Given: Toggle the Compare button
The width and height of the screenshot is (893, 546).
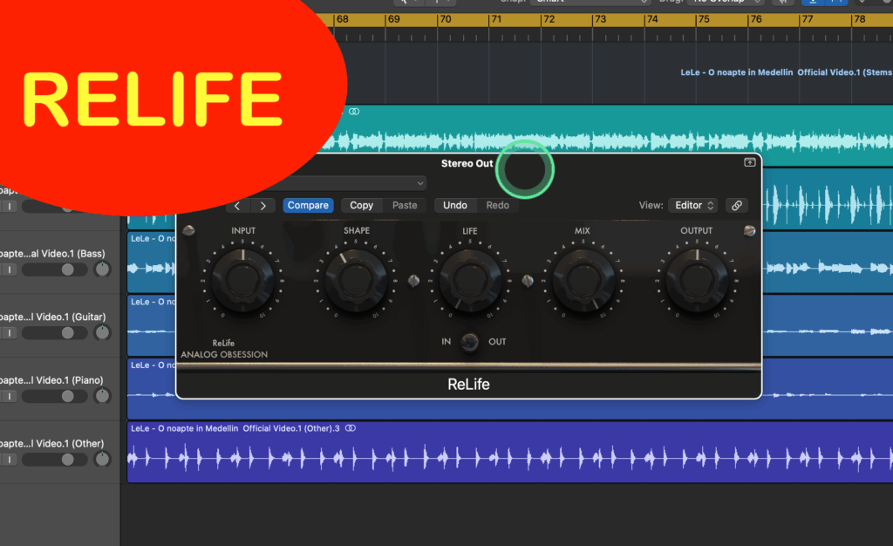Looking at the screenshot, I should (x=308, y=206).
